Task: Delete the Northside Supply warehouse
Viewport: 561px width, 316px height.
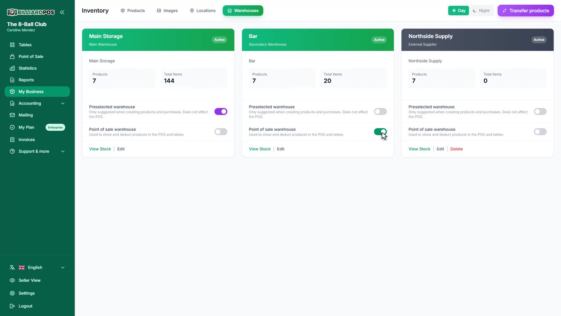Action: (456, 149)
